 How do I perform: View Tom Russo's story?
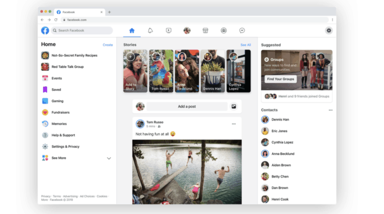(161, 71)
